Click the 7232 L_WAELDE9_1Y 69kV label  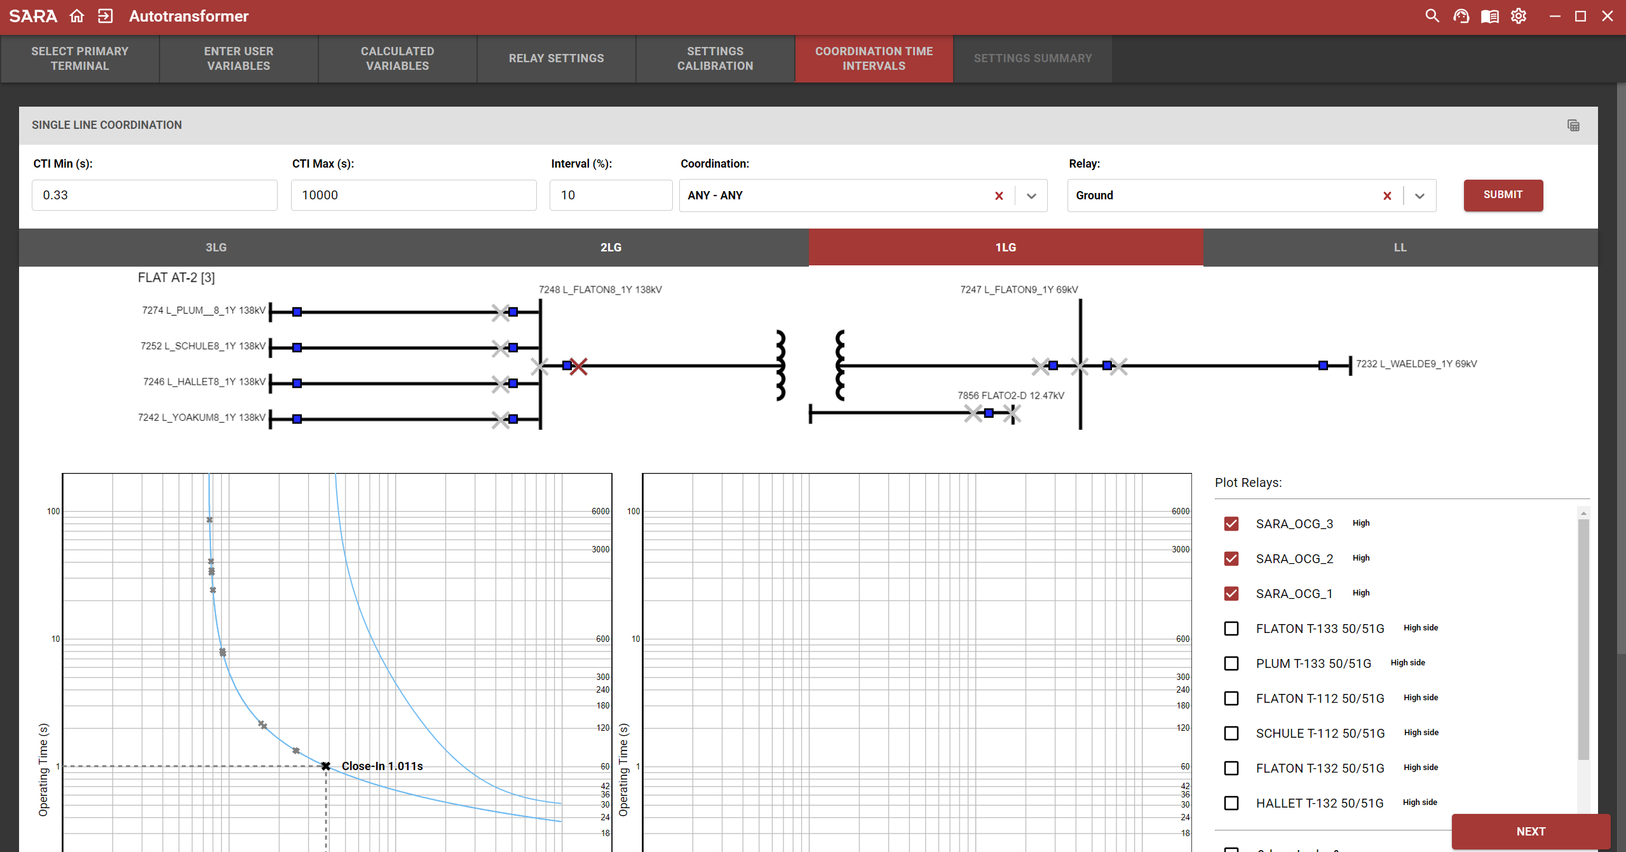[1416, 364]
